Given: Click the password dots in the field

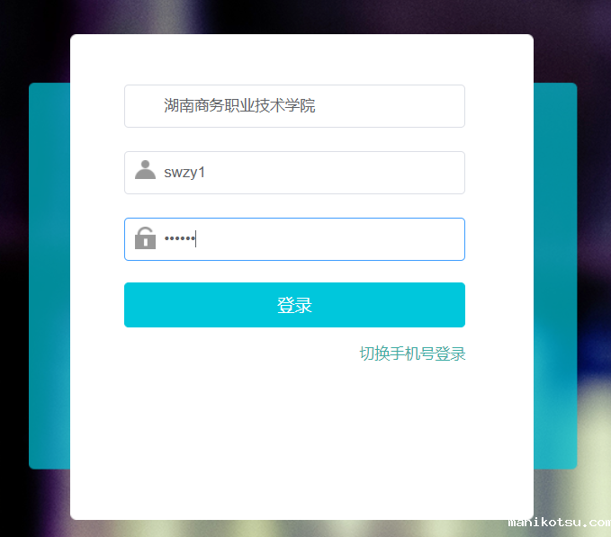Looking at the screenshot, I should tap(180, 238).
